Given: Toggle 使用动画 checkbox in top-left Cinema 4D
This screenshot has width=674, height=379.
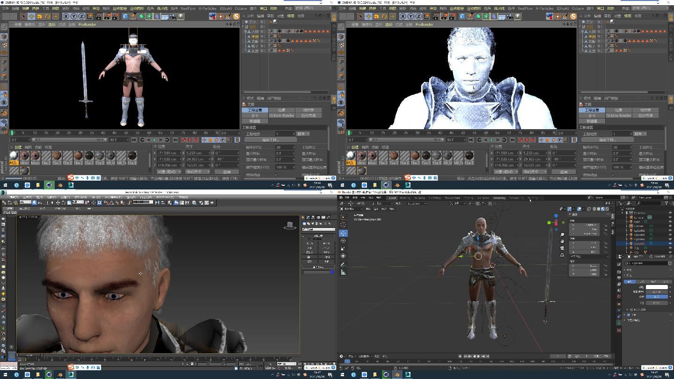Looking at the screenshot, I should [x=276, y=175].
